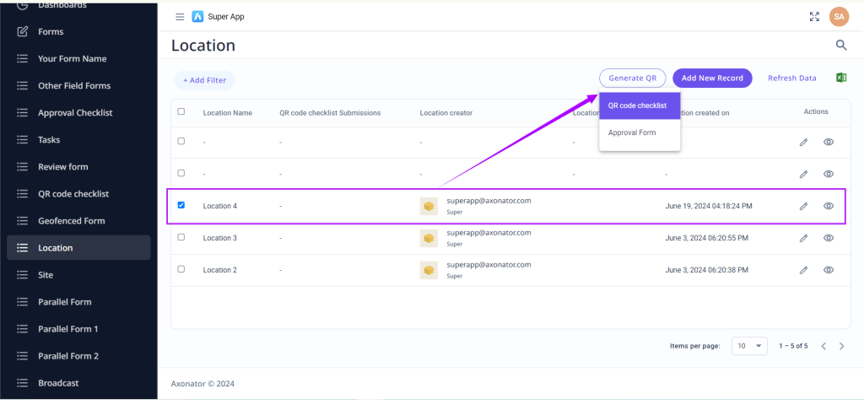Toggle select-all checkbox in table header
This screenshot has width=864, height=400.
[181, 111]
